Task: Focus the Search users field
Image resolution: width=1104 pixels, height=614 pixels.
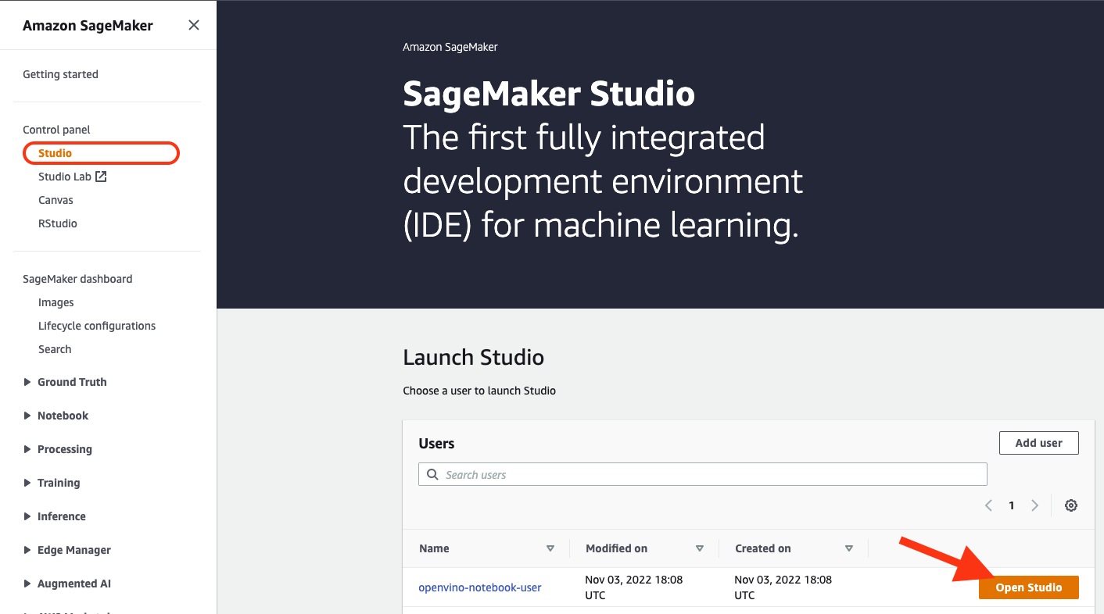Action: click(x=702, y=474)
